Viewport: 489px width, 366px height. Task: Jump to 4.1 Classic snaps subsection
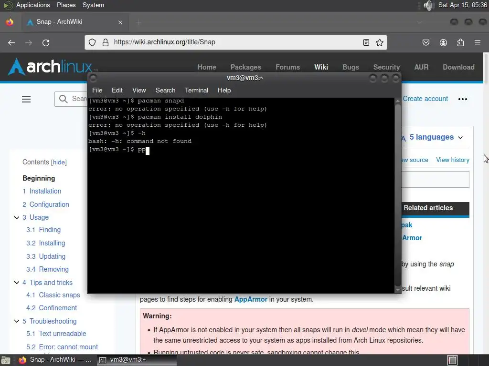point(53,295)
